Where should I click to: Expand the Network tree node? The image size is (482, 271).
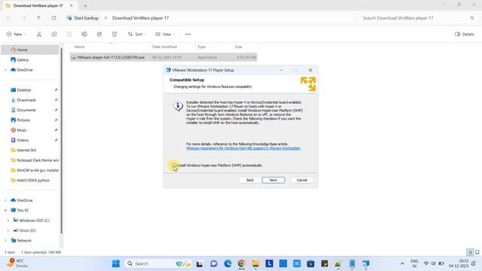(5, 241)
